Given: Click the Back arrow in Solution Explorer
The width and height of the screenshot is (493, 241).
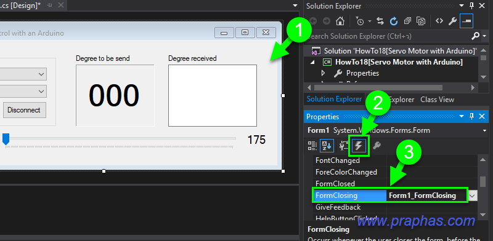Looking at the screenshot, I should (x=313, y=21).
